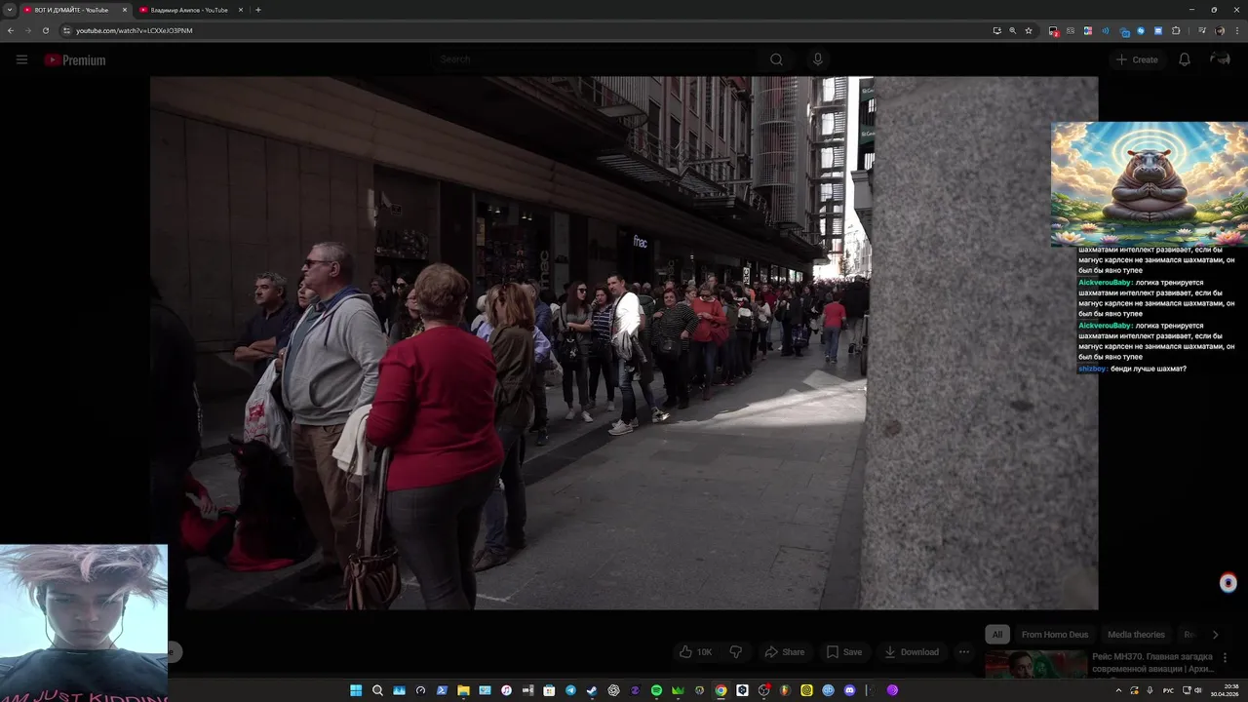Image resolution: width=1248 pixels, height=702 pixels.
Task: Open the Chrome tab search dropdown
Action: (x=10, y=10)
